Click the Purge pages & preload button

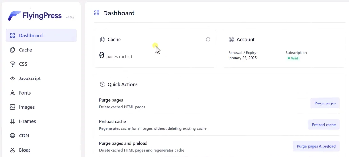[316, 146]
